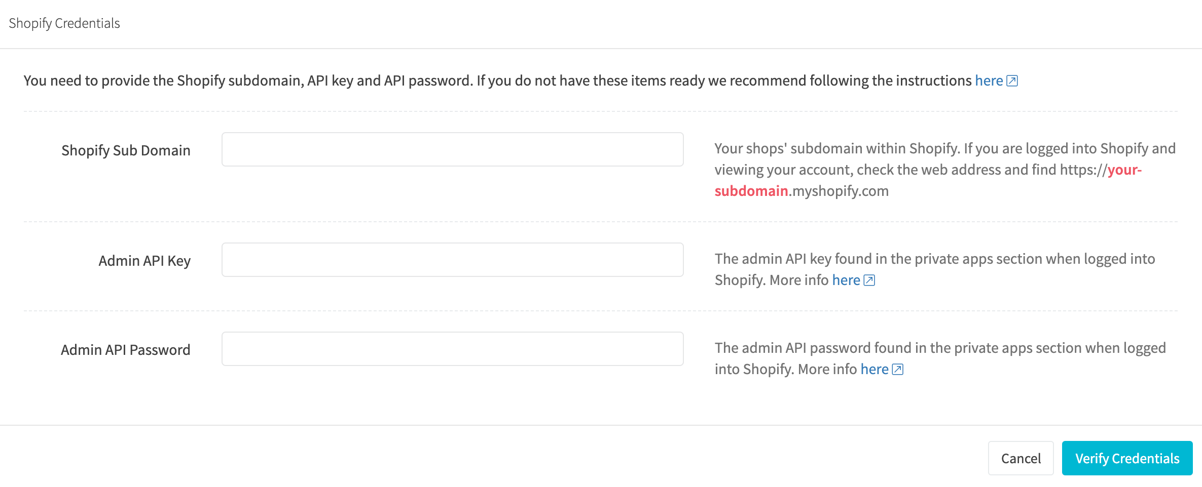Viewport: 1202px width, 487px height.
Task: Click external-link icon in API password help text
Action: [x=898, y=370]
